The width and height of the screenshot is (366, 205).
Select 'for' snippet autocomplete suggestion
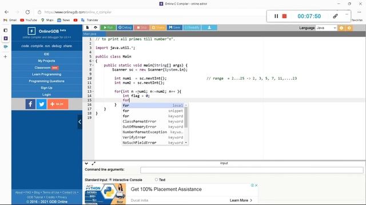click(153, 111)
